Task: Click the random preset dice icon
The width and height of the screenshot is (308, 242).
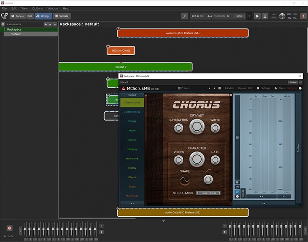Action: click(x=220, y=88)
